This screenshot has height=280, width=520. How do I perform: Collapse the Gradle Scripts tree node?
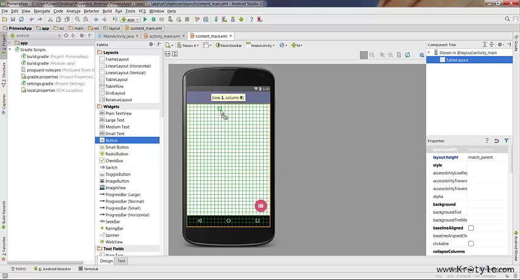tap(10, 50)
